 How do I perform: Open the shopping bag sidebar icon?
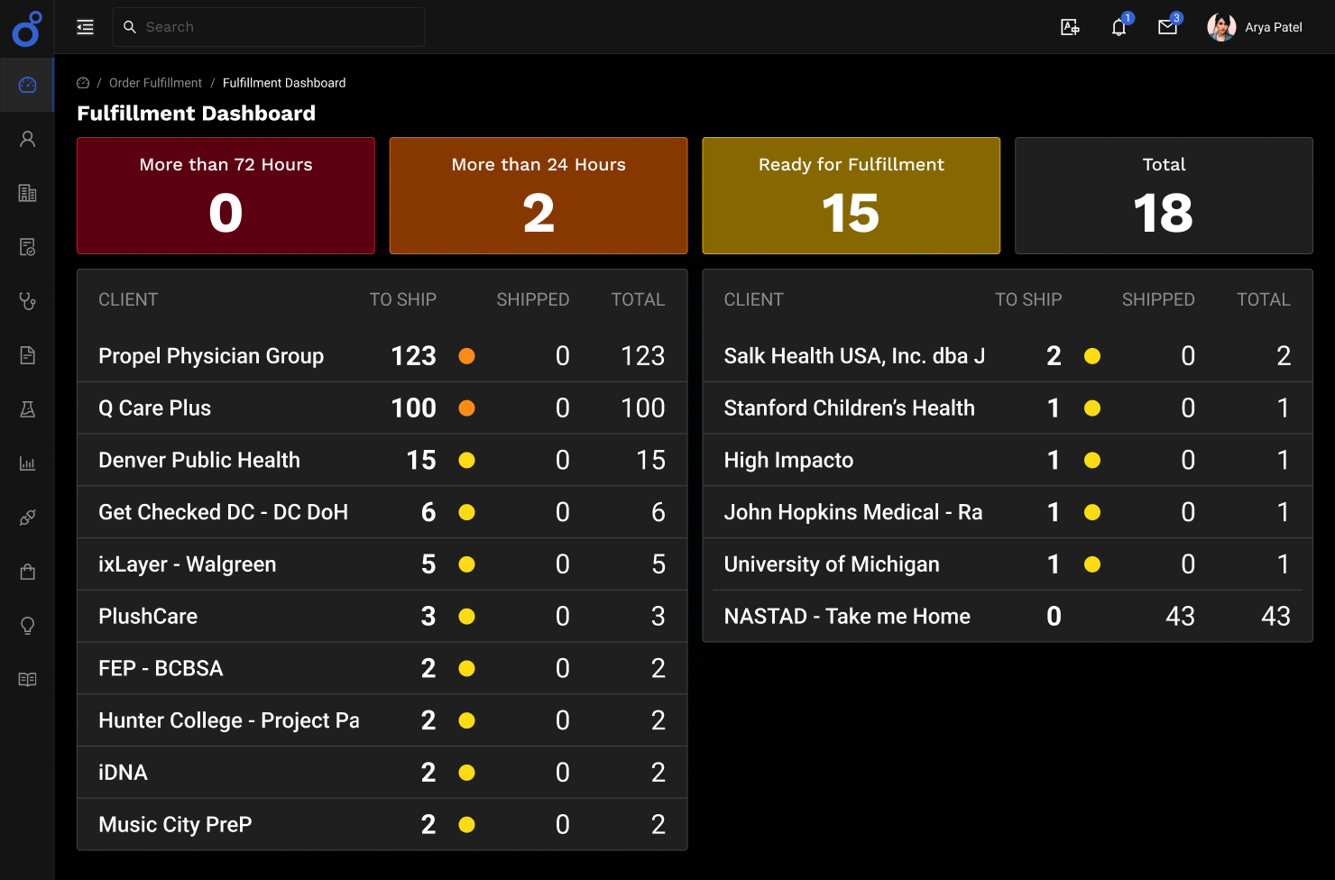point(27,572)
